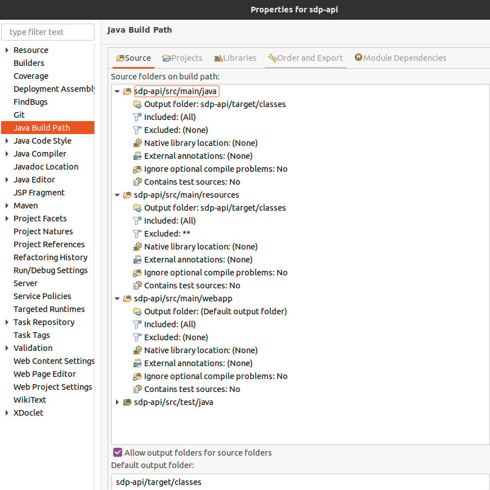Click the Included filter icon under src/main/java

(x=137, y=117)
